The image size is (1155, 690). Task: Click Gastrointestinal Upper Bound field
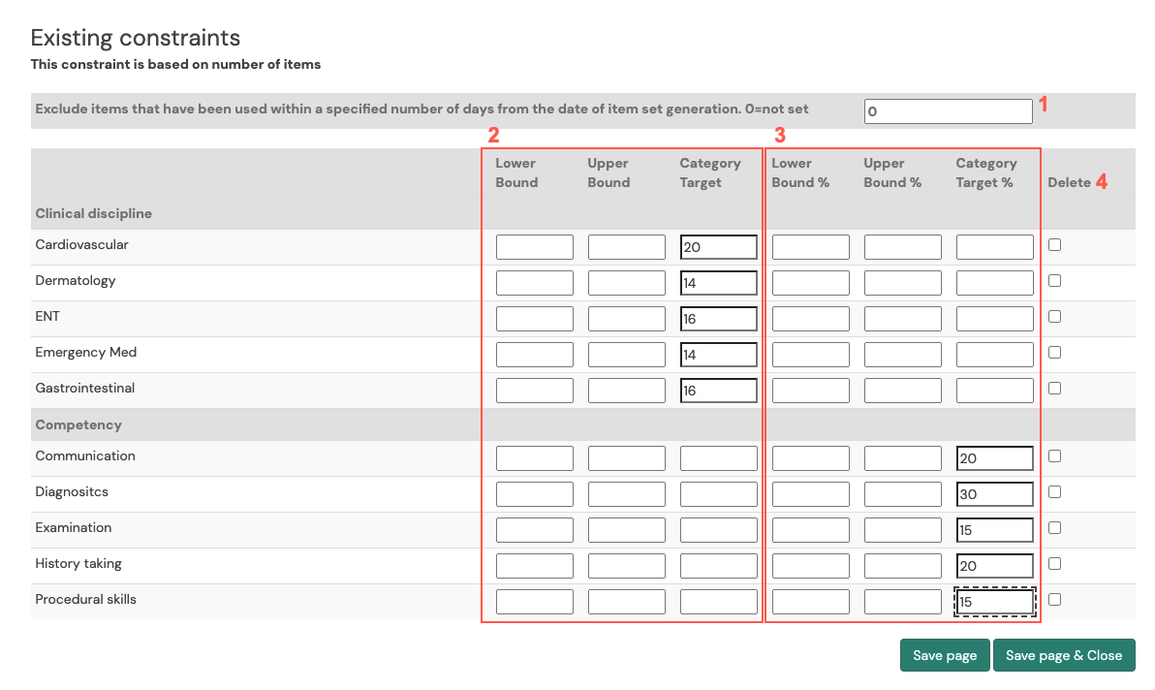[x=627, y=391]
